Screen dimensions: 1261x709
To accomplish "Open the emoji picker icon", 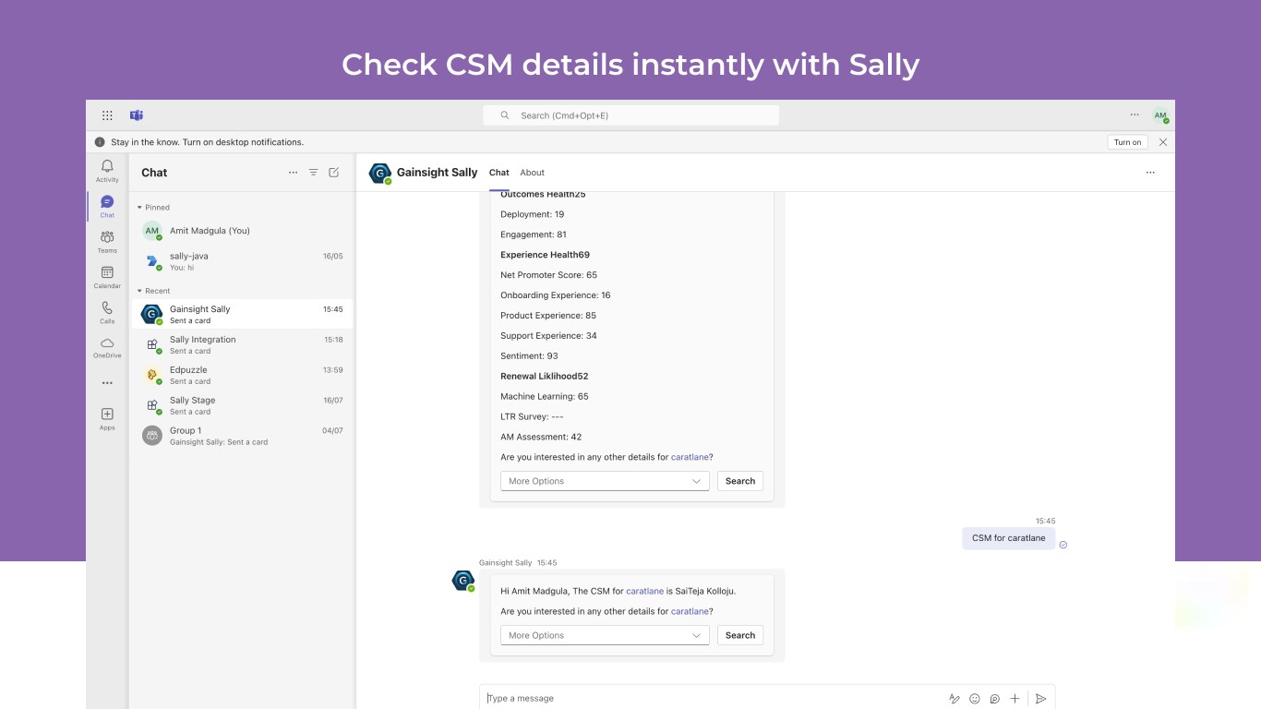I will [x=975, y=699].
